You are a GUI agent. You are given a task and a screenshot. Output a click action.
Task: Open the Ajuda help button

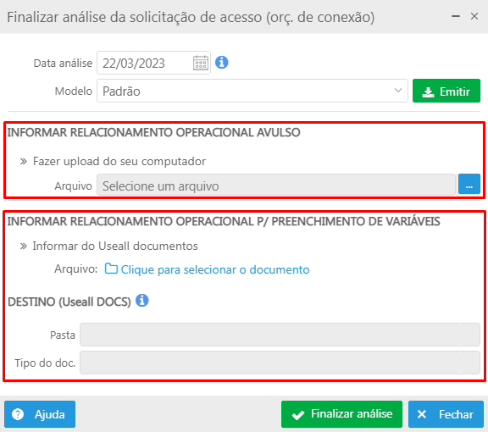tap(40, 414)
